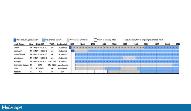Image resolution: width=191 pixels, height=111 pixels.
Task: Click the Chain of custody intact legend icon
Action: [x=95, y=40]
